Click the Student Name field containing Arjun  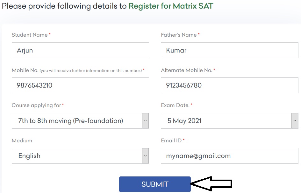coord(80,51)
